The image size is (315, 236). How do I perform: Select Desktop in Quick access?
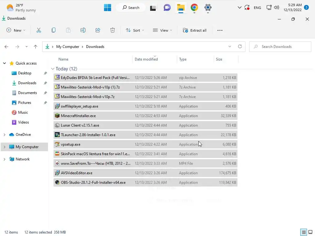click(x=25, y=73)
